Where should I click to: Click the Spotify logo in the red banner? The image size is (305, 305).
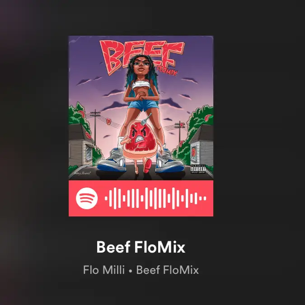pos(87,198)
